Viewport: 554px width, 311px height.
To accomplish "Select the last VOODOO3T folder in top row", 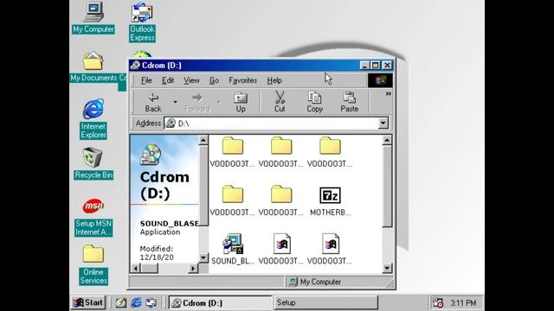I will coord(330,152).
